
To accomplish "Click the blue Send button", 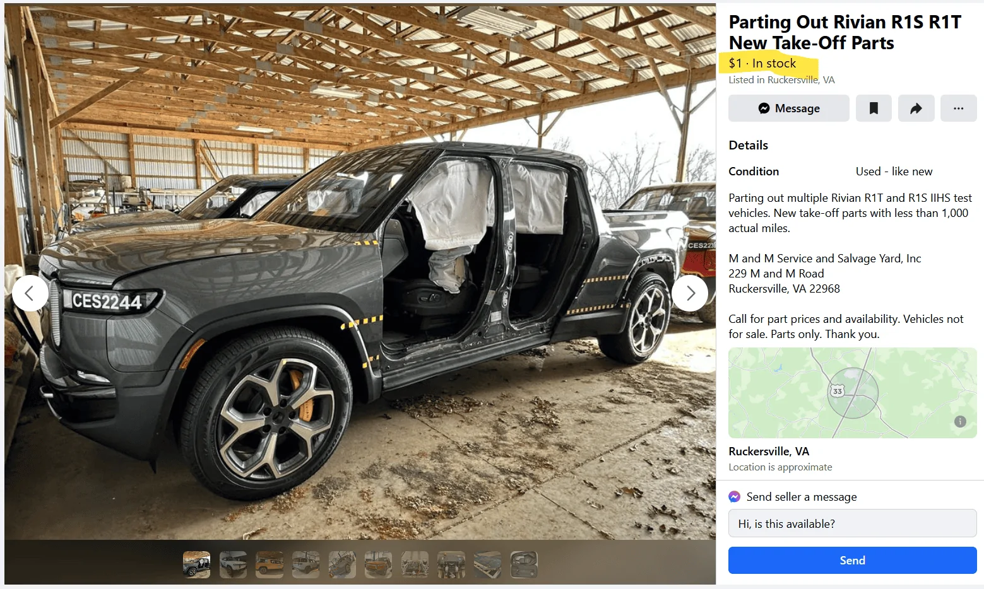I will pyautogui.click(x=852, y=561).
